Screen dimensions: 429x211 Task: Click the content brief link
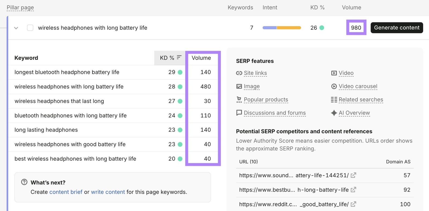pyautogui.click(x=66, y=192)
